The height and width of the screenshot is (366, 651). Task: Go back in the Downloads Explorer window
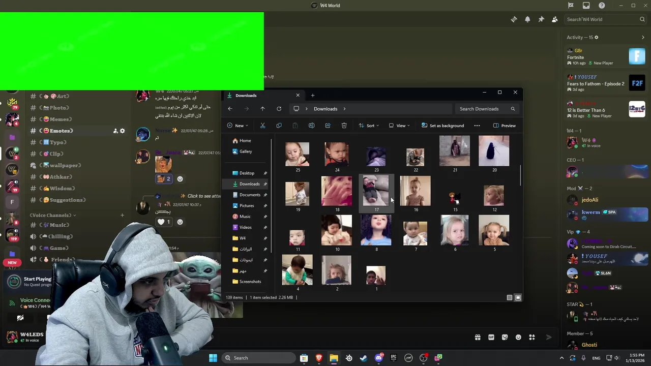coord(230,109)
